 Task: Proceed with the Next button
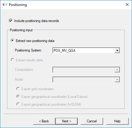point(66,121)
